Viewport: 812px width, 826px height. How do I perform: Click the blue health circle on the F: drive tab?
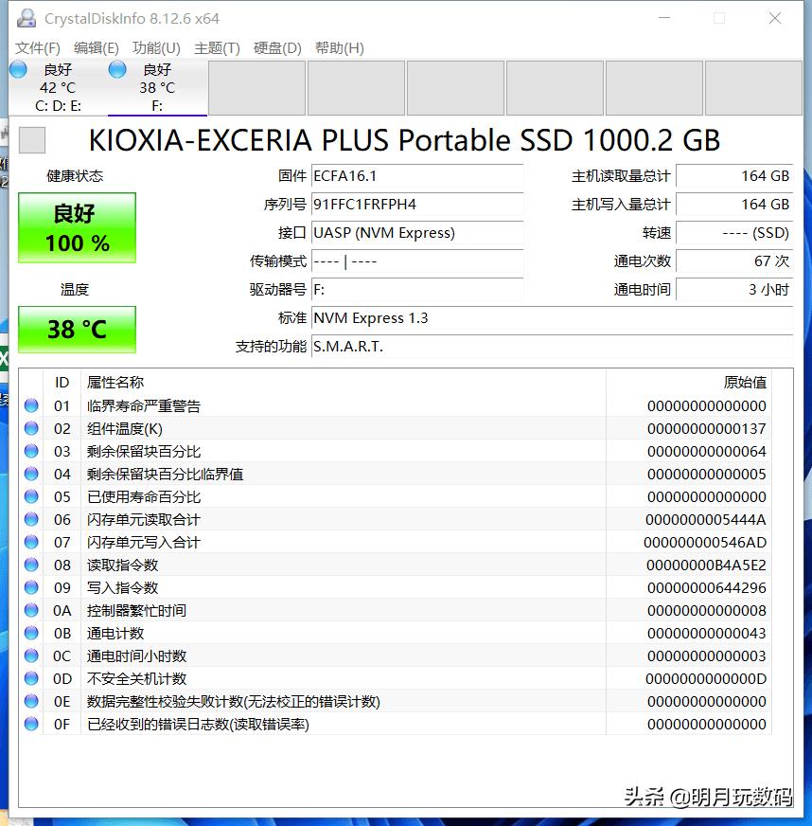(x=116, y=68)
